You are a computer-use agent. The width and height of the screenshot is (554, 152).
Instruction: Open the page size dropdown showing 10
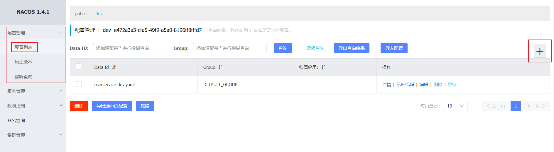coord(455,106)
